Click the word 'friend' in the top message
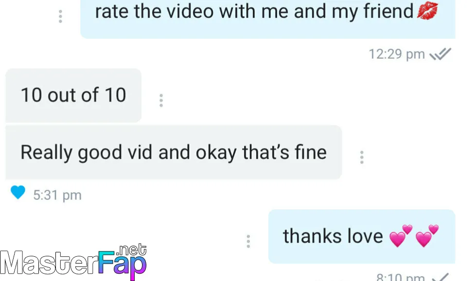Viewport: 475px width, 281px height. (388, 11)
